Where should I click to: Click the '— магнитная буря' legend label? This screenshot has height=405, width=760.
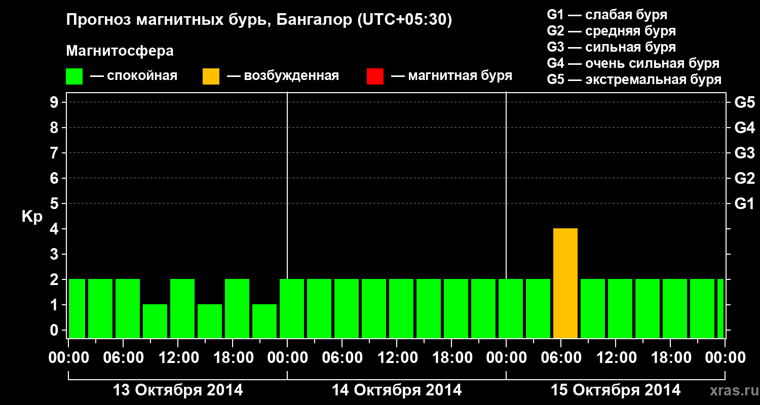tap(452, 76)
